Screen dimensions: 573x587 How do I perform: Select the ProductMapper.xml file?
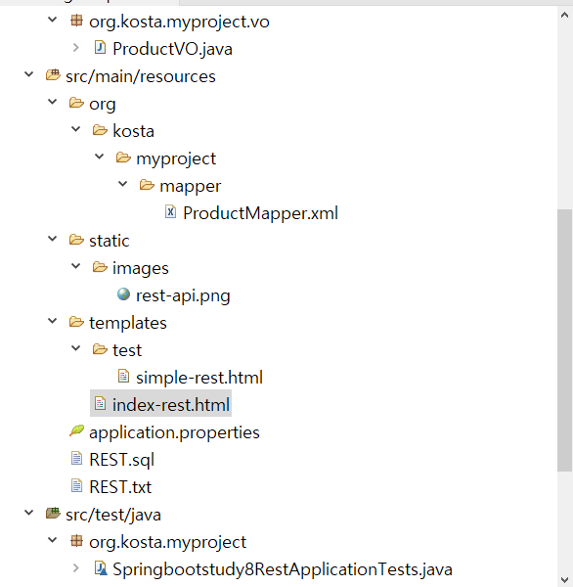tap(260, 213)
